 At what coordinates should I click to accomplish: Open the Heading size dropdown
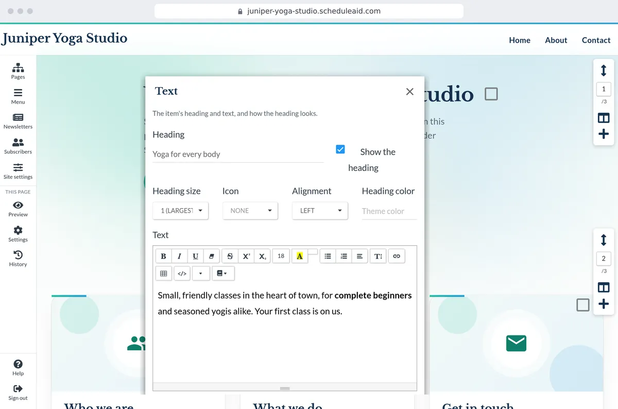pyautogui.click(x=180, y=211)
